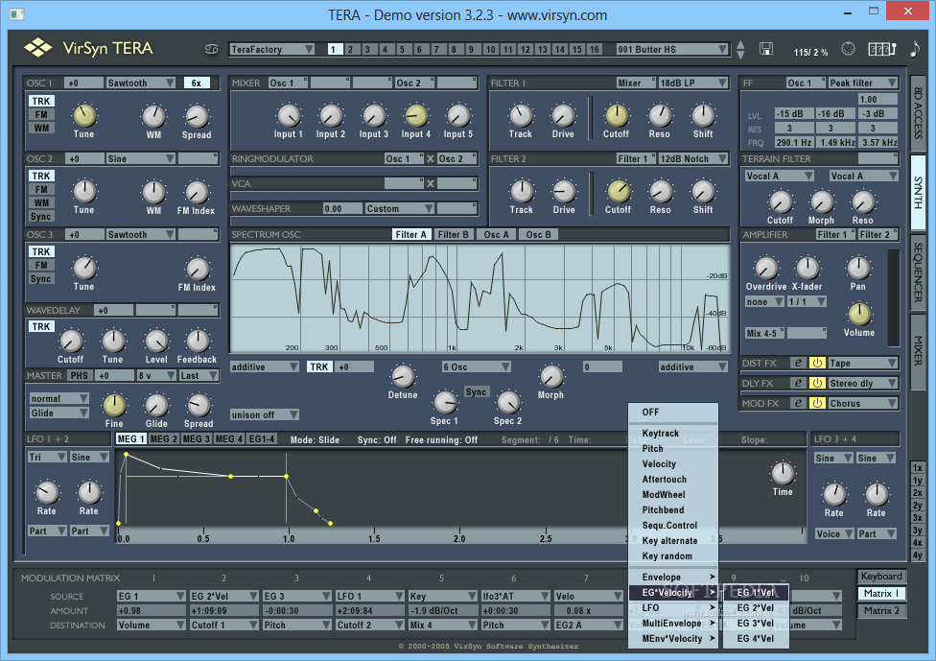The width and height of the screenshot is (936, 661).
Task: Toggle the PHS button in MASTER row
Action: click(80, 375)
